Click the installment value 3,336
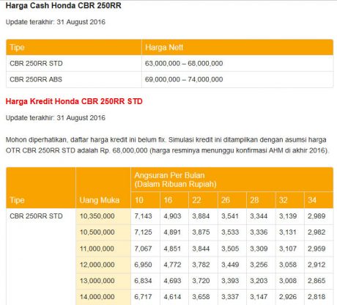The height and width of the screenshot is (305, 337). click(x=259, y=232)
